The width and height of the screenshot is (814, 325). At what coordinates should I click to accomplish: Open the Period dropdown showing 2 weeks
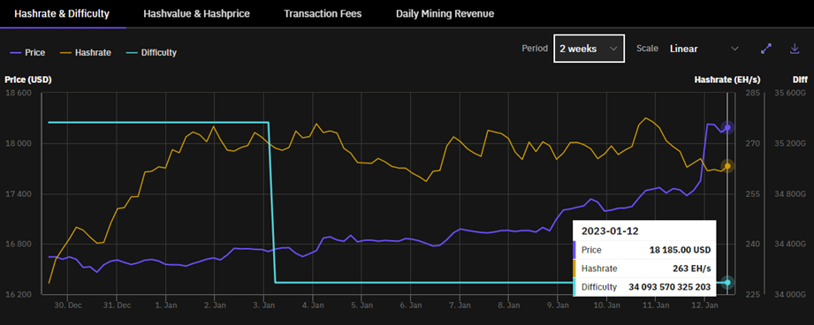[x=589, y=49]
